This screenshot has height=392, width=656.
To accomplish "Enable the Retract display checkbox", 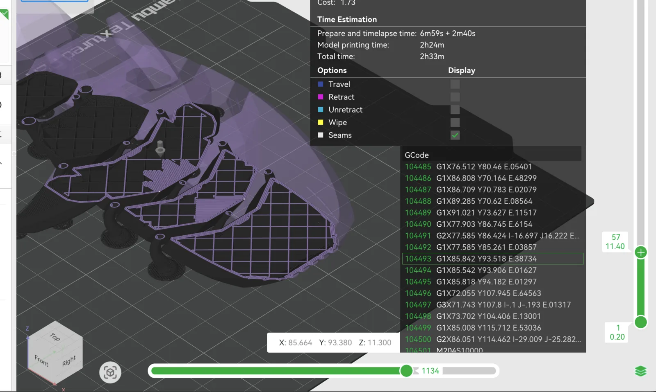I will coord(455,97).
